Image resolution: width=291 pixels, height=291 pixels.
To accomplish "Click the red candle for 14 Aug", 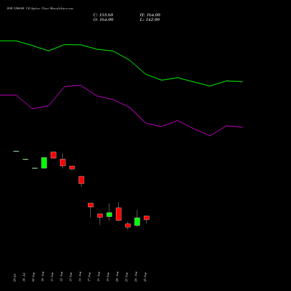I will click(x=81, y=180).
